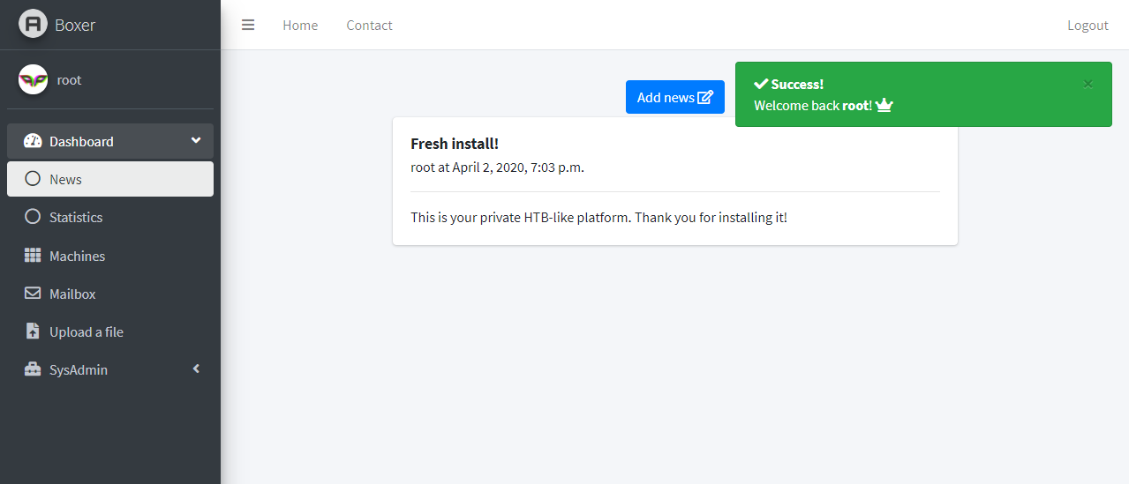Go to Home in top navigation
Viewport: 1129px width, 484px height.
pos(300,25)
